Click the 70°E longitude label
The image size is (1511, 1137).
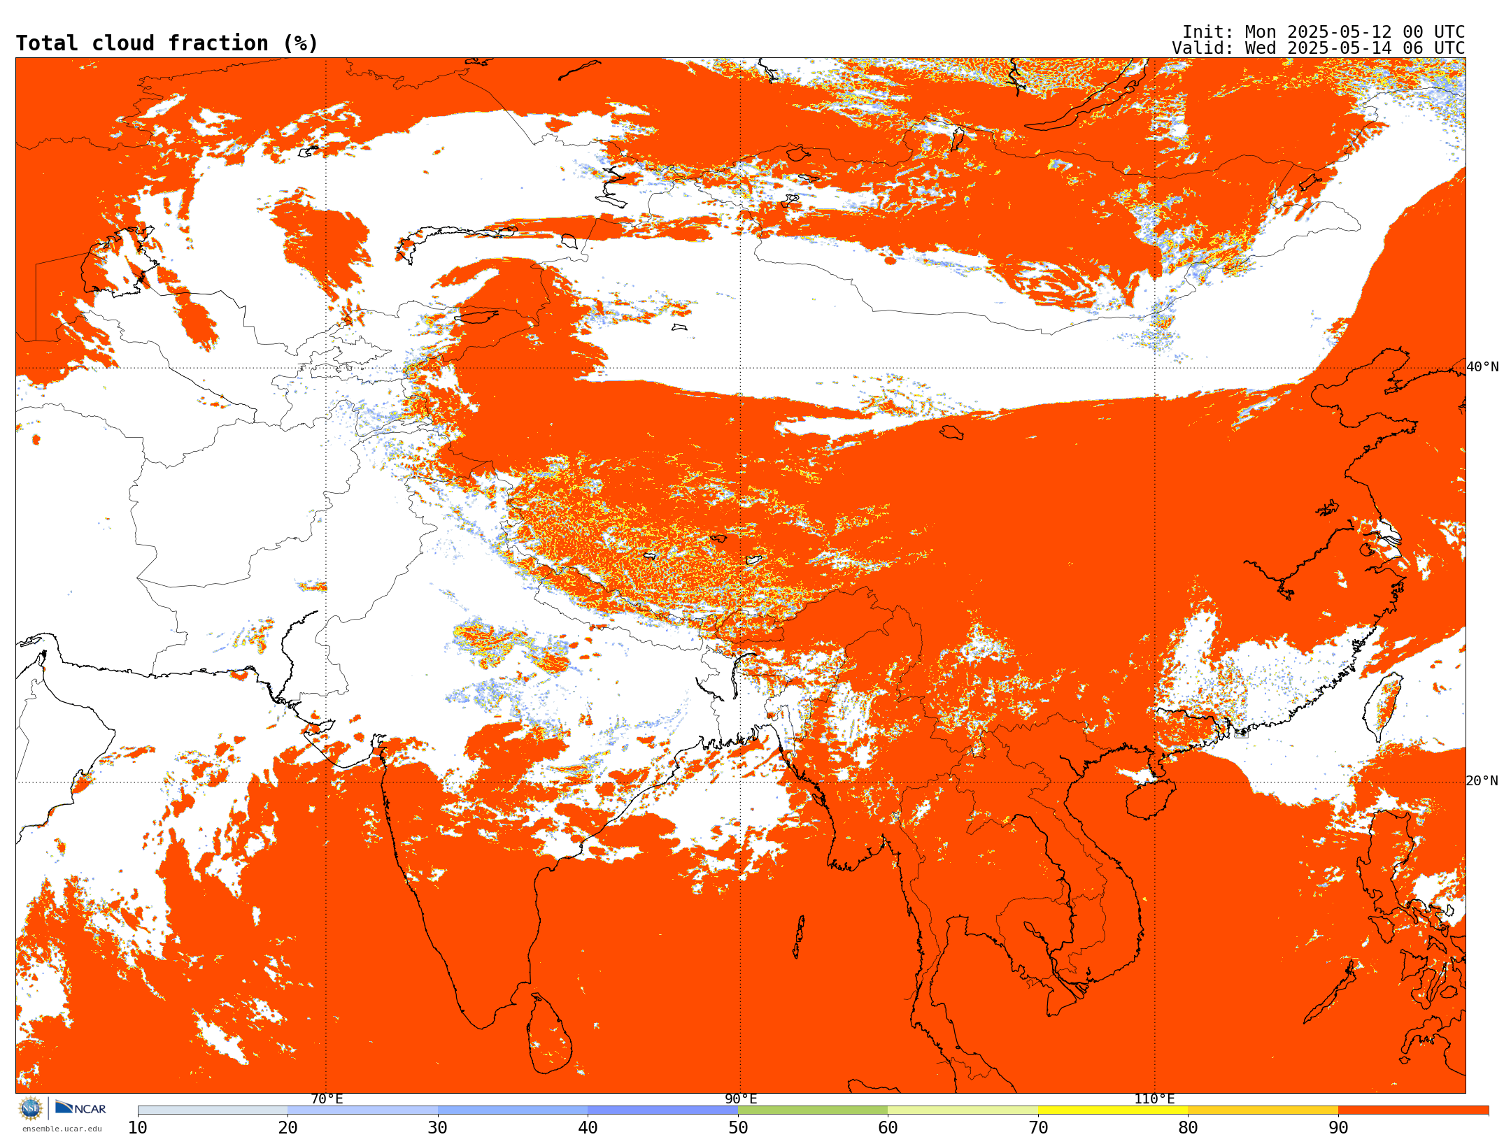pyautogui.click(x=327, y=1099)
